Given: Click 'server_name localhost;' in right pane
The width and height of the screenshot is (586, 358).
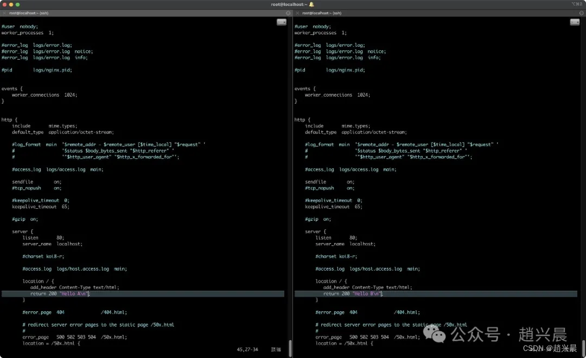Looking at the screenshot, I should [x=345, y=244].
